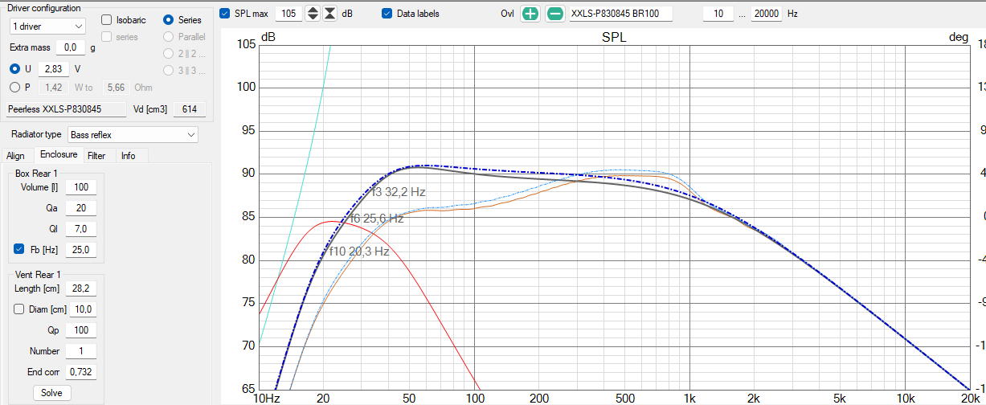
Task: Enable the Isobaric checkbox
Action: (107, 20)
